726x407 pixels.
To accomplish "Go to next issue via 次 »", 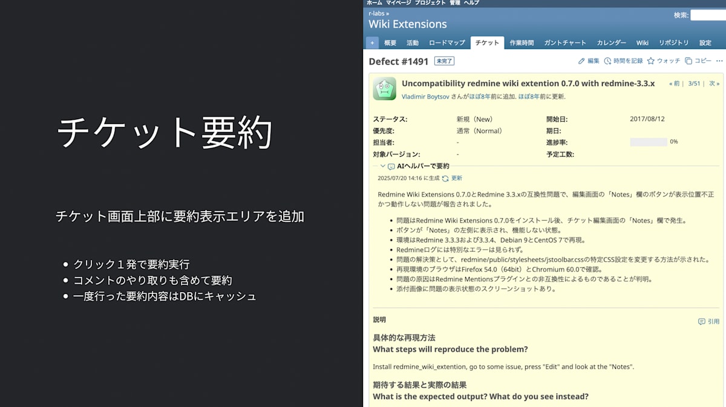I will pos(714,83).
